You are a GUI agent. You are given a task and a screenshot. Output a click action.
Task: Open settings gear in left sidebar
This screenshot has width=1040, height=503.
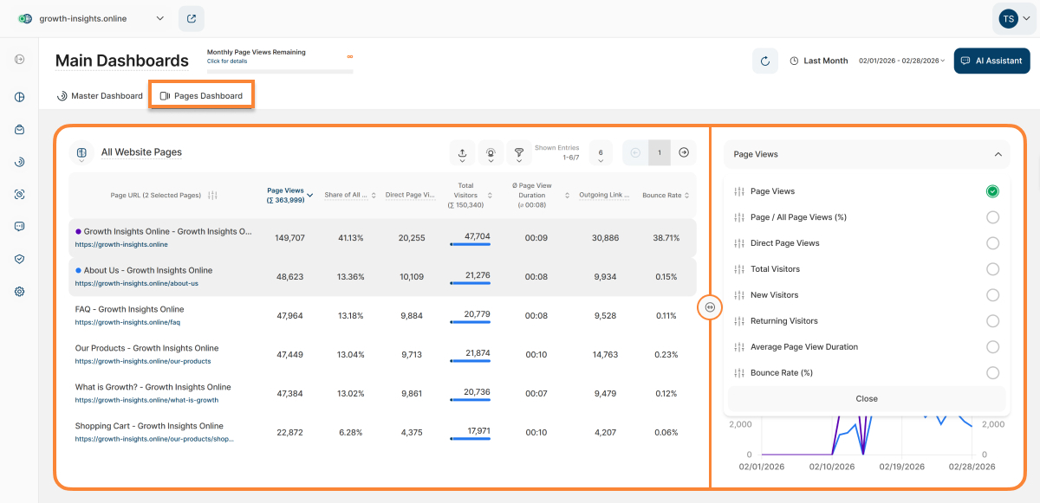click(19, 292)
